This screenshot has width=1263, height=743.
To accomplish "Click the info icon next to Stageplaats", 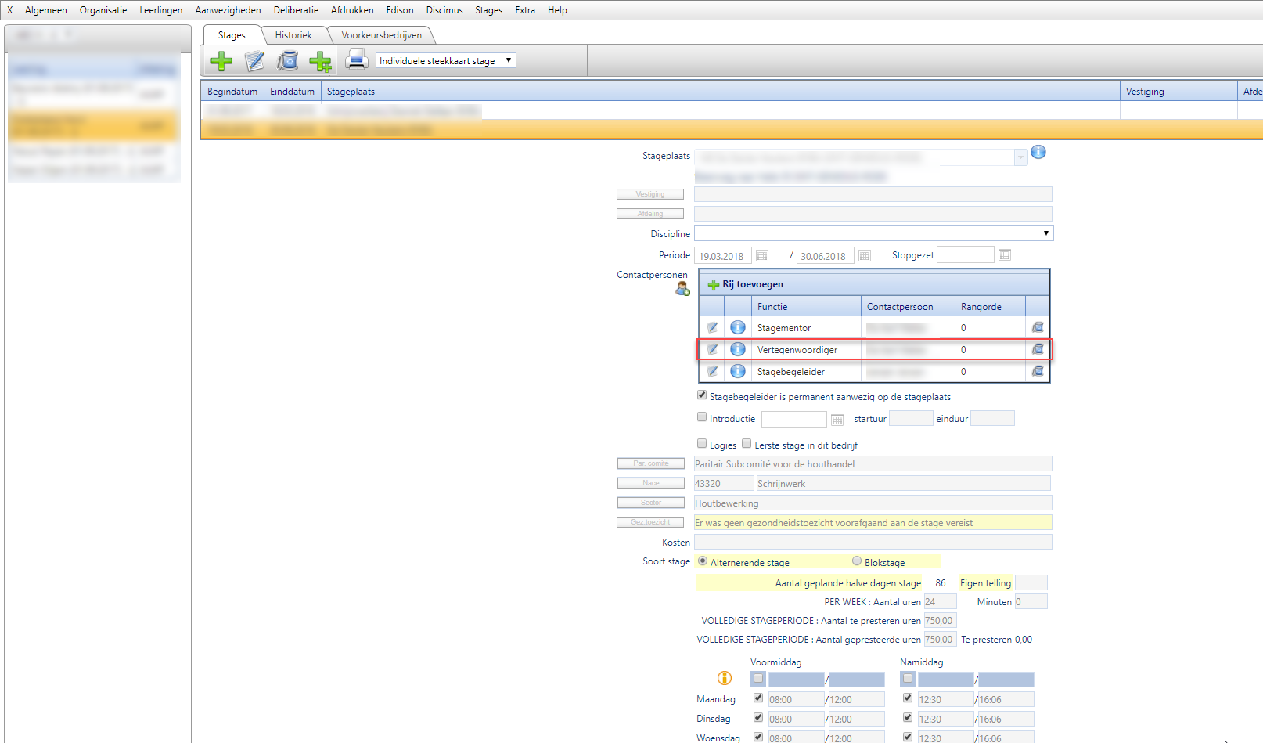I will coord(1038,152).
